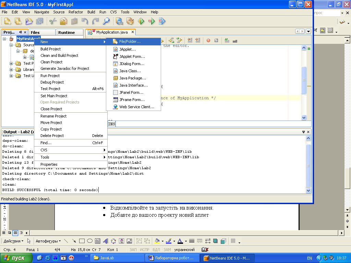This screenshot has height=263, width=351.
Task: Choose JApplet… from the New submenu
Action: (133, 49)
